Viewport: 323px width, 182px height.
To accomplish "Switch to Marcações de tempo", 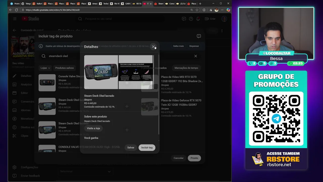I will pyautogui.click(x=186, y=68).
